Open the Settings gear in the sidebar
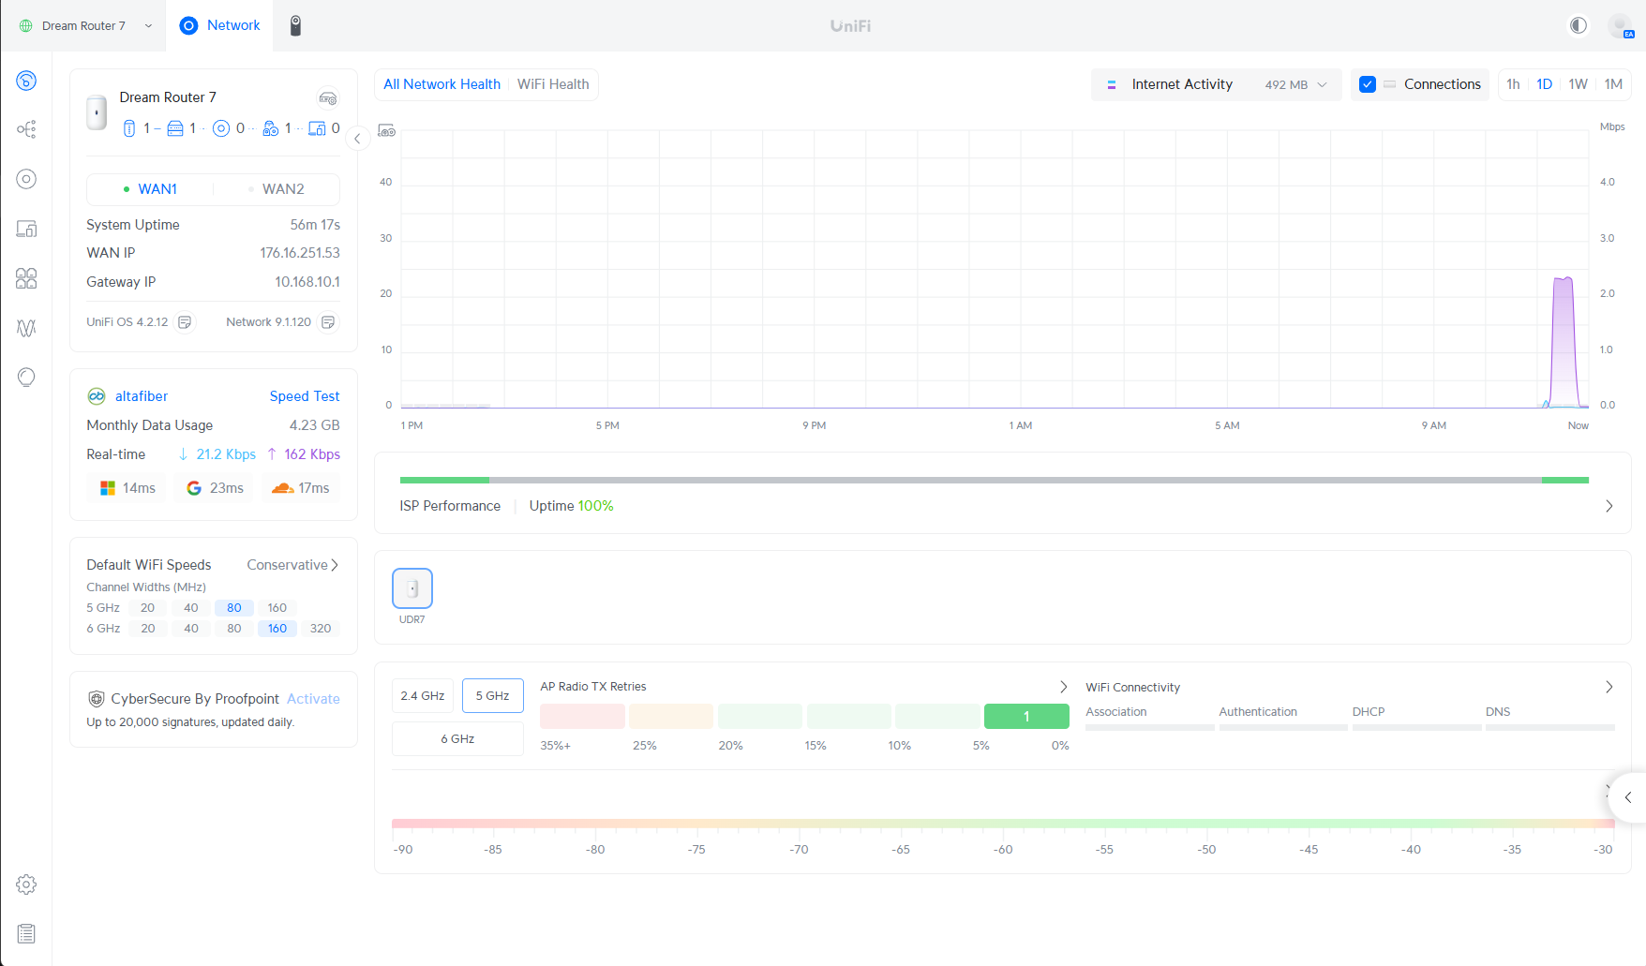1646x966 pixels. (26, 884)
